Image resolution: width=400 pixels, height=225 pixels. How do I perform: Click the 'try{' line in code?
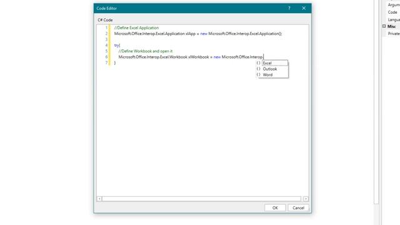coord(117,46)
